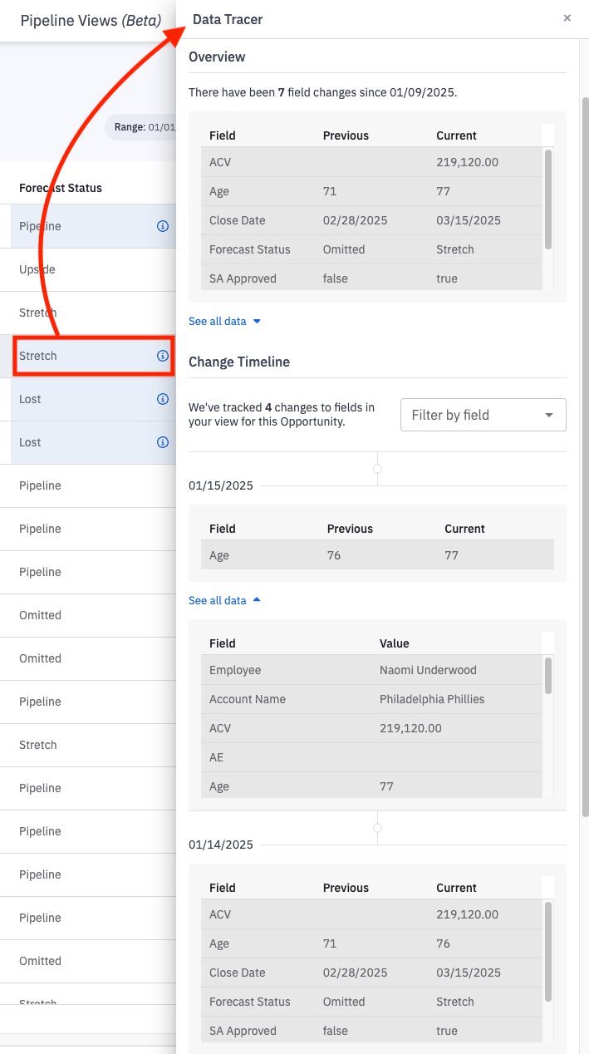Click the 01/14/2025 timeline marker circle
Image resolution: width=589 pixels, height=1054 pixels.
click(377, 828)
